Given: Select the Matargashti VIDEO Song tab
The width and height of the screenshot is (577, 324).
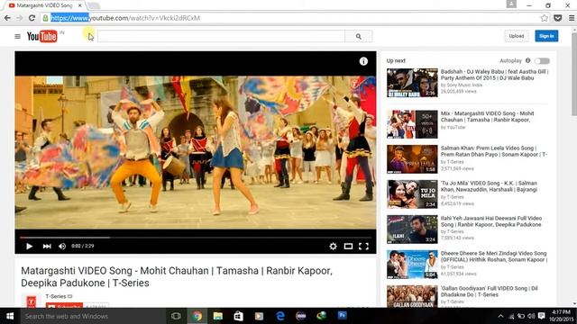Looking at the screenshot, I should click(x=44, y=5).
